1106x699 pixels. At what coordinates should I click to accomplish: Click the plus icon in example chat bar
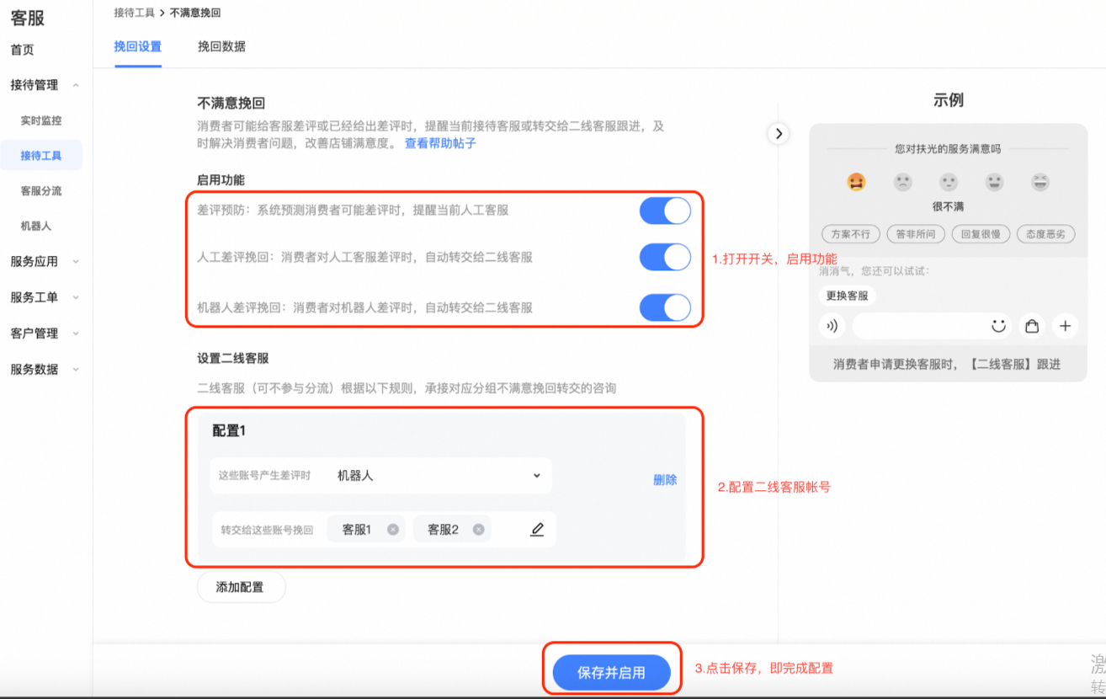click(x=1065, y=326)
